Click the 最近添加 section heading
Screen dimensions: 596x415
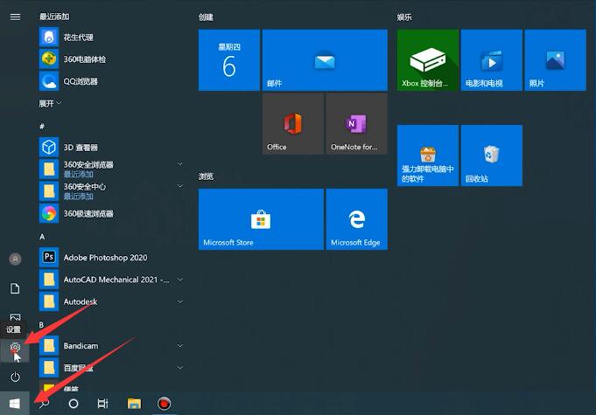click(x=54, y=17)
